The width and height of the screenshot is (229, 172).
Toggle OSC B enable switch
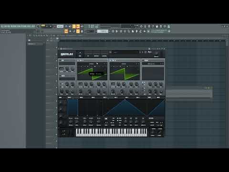(111, 61)
